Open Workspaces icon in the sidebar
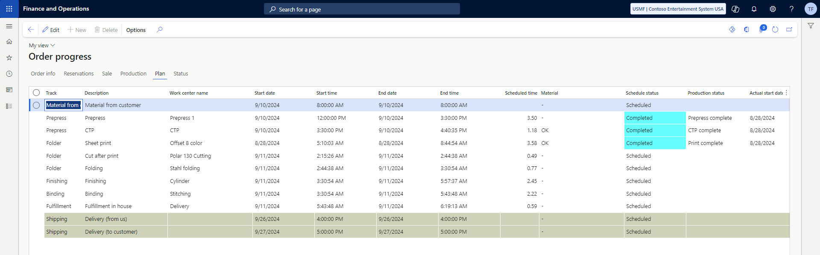The image size is (820, 255). pos(9,90)
